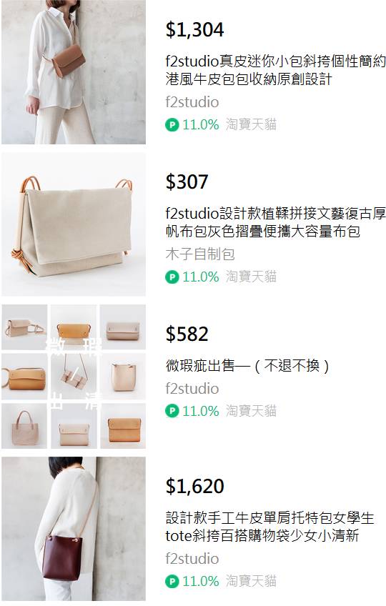
Task: Open the canvas messenger bag photo
Action: tap(74, 224)
